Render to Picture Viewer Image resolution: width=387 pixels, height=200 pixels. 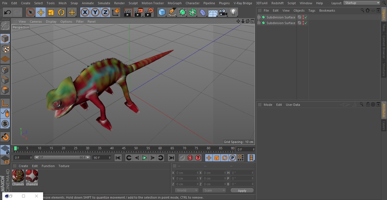(139, 12)
